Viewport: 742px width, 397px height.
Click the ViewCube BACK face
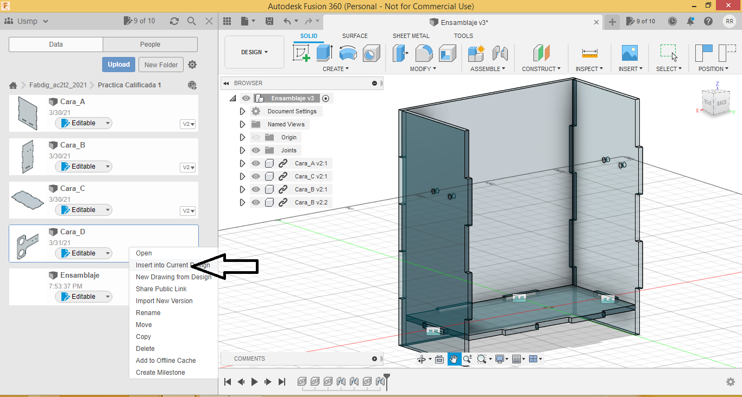pos(722,103)
